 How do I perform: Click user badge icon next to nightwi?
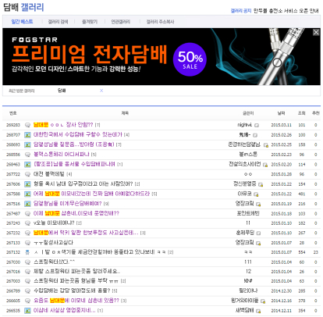coord(257,126)
